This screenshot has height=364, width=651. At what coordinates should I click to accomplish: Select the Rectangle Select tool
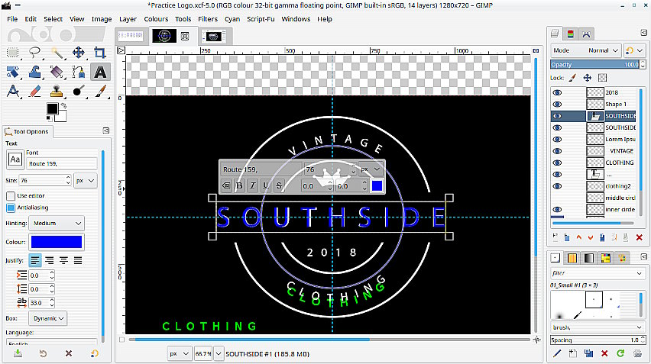[13, 53]
